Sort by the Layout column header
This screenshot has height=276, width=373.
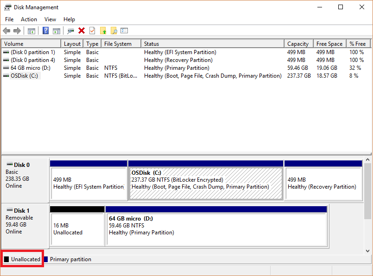(x=72, y=44)
